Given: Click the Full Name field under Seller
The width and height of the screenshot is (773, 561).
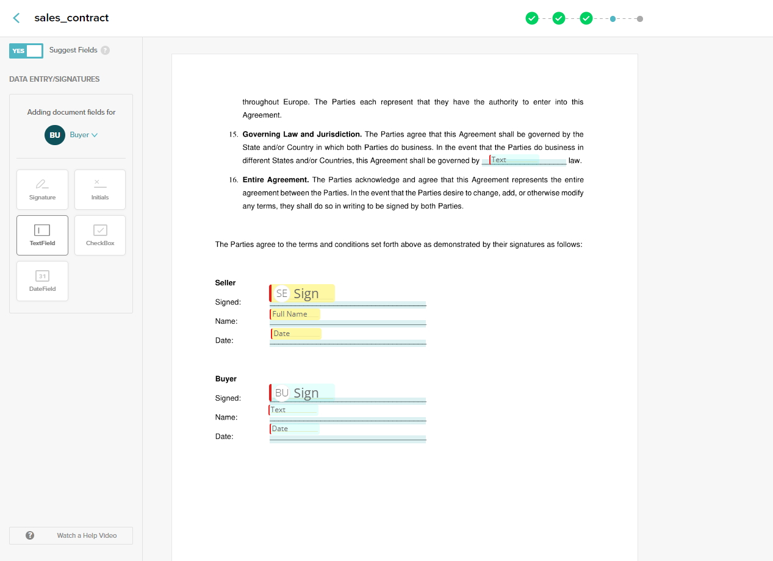Looking at the screenshot, I should (x=295, y=313).
